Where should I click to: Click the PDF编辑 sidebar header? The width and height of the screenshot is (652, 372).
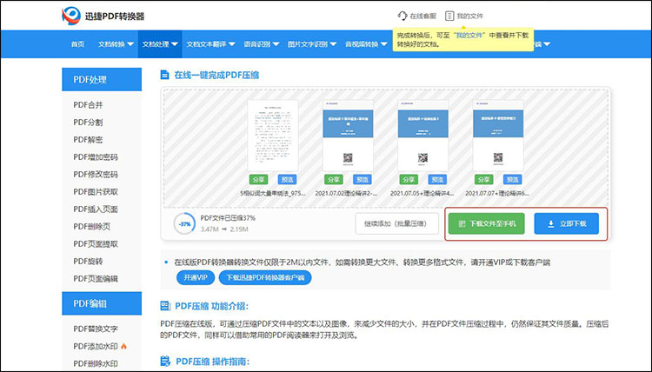click(102, 303)
